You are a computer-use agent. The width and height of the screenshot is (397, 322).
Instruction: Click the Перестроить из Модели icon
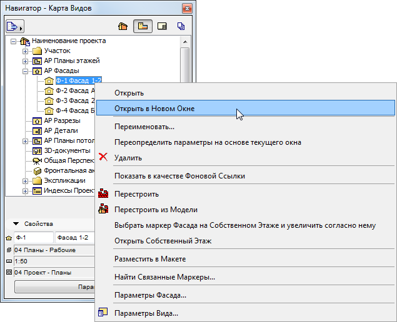[x=103, y=209]
